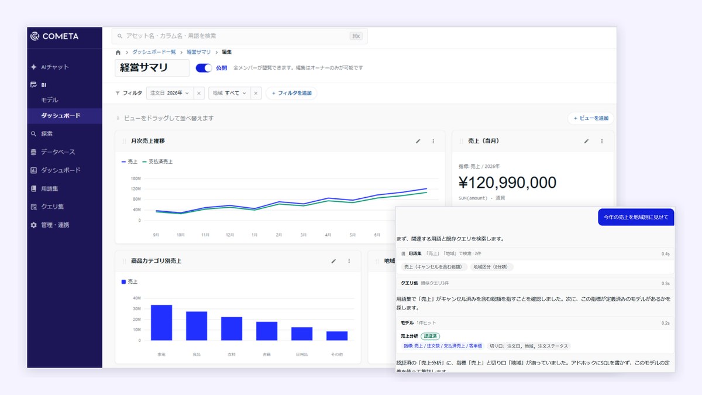
Task: Click the drag handle of 商品カテゴリ別売上
Action: [124, 261]
